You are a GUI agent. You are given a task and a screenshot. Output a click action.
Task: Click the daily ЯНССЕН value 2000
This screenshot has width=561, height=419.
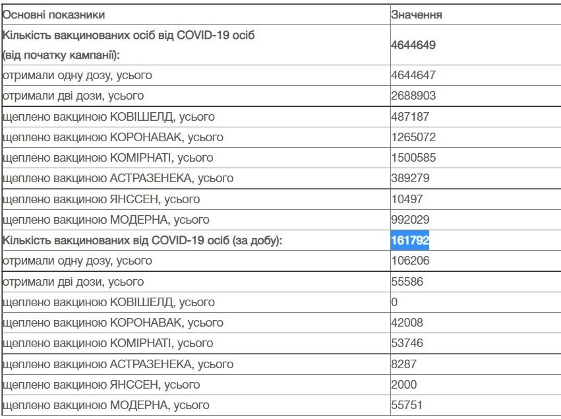404,385
